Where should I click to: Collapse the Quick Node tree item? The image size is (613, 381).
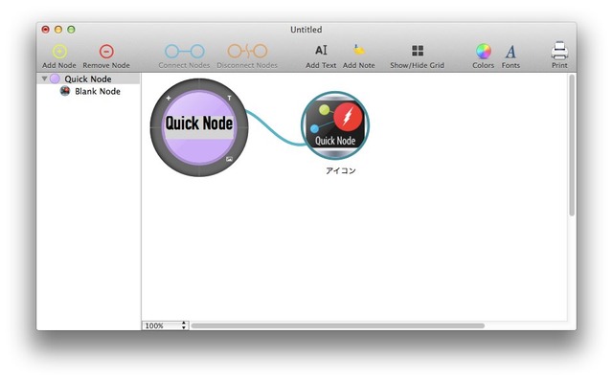click(x=45, y=78)
